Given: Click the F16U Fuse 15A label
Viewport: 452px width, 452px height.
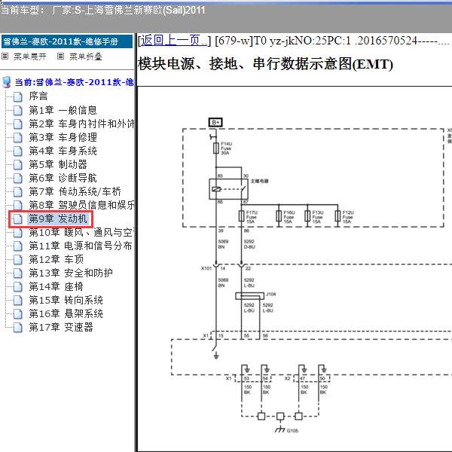Looking at the screenshot, I should point(289,217).
